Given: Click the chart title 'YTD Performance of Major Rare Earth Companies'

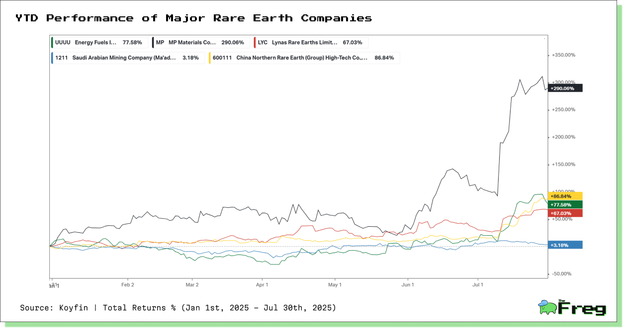Looking at the screenshot, I should pos(193,18).
